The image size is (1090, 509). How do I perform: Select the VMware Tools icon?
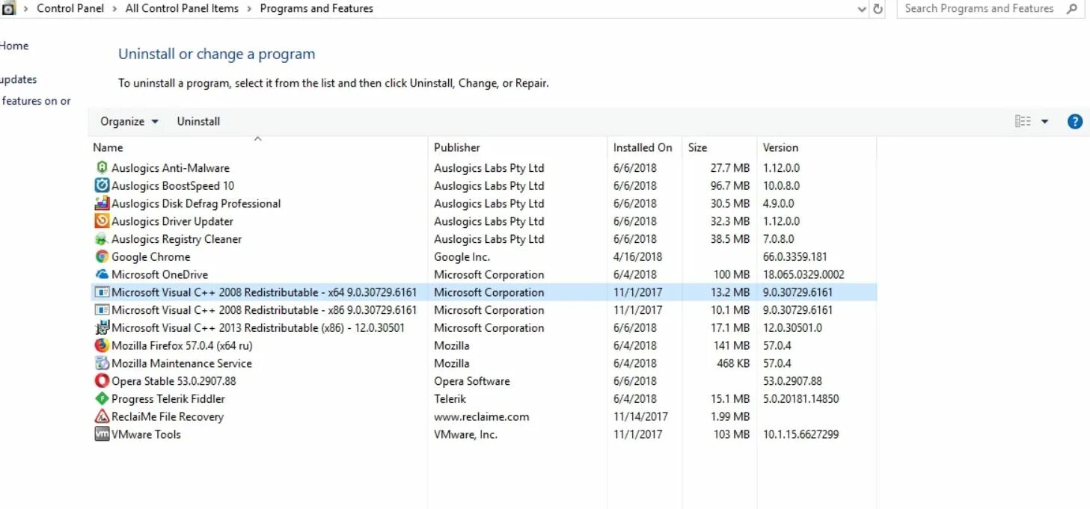coord(102,434)
